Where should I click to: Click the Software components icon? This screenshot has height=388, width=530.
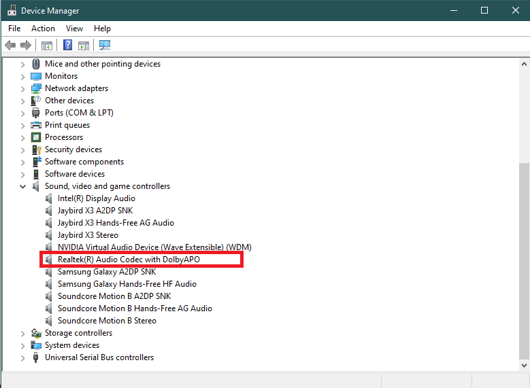coord(37,162)
